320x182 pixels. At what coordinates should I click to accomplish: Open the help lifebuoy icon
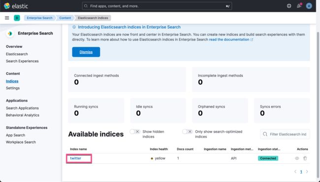click(x=289, y=6)
